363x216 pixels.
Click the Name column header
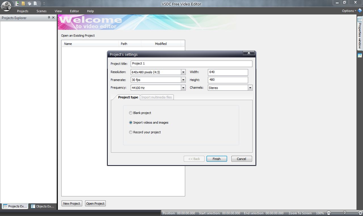click(90, 44)
